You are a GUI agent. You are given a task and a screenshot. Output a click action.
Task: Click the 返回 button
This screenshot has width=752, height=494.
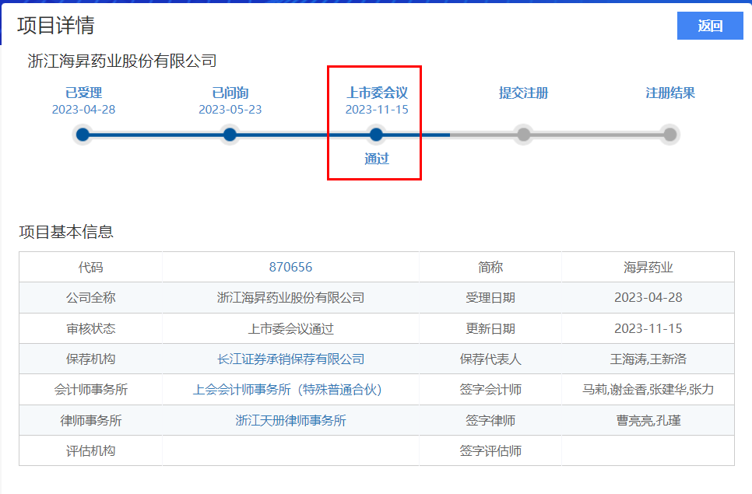pos(710,26)
